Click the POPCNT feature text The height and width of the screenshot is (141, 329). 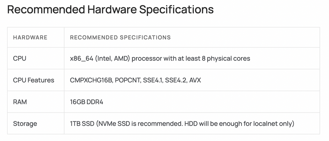coord(128,80)
